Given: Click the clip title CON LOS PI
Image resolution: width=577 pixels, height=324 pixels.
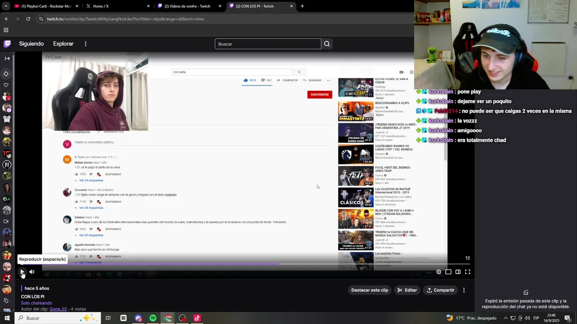Looking at the screenshot, I should (x=32, y=297).
